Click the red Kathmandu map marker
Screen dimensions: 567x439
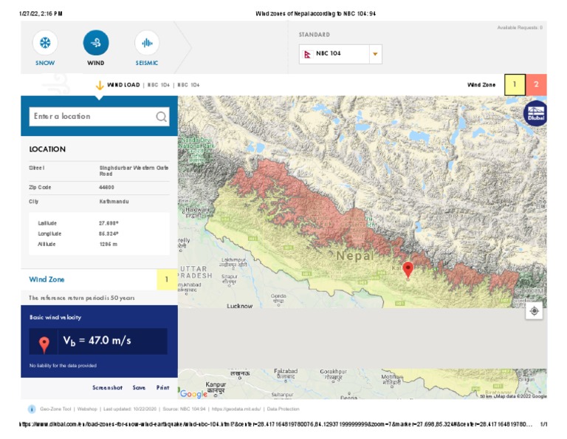408,269
